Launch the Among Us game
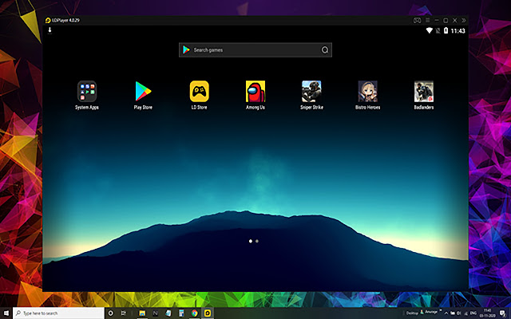Image resolution: width=511 pixels, height=319 pixels. point(255,92)
